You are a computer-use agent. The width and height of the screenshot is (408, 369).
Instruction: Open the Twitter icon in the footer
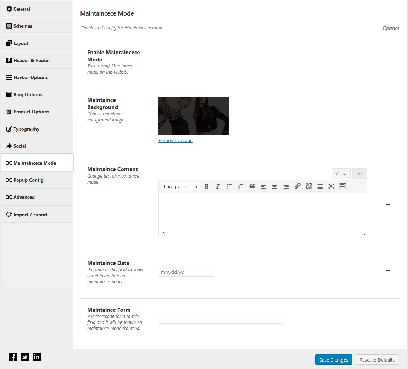25,357
